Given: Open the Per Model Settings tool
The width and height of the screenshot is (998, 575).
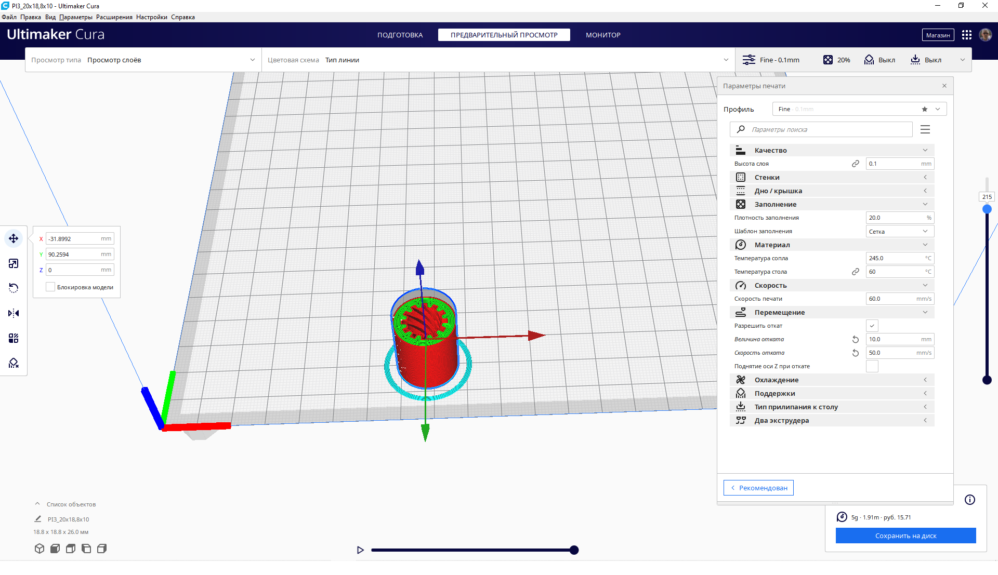Looking at the screenshot, I should pos(14,338).
